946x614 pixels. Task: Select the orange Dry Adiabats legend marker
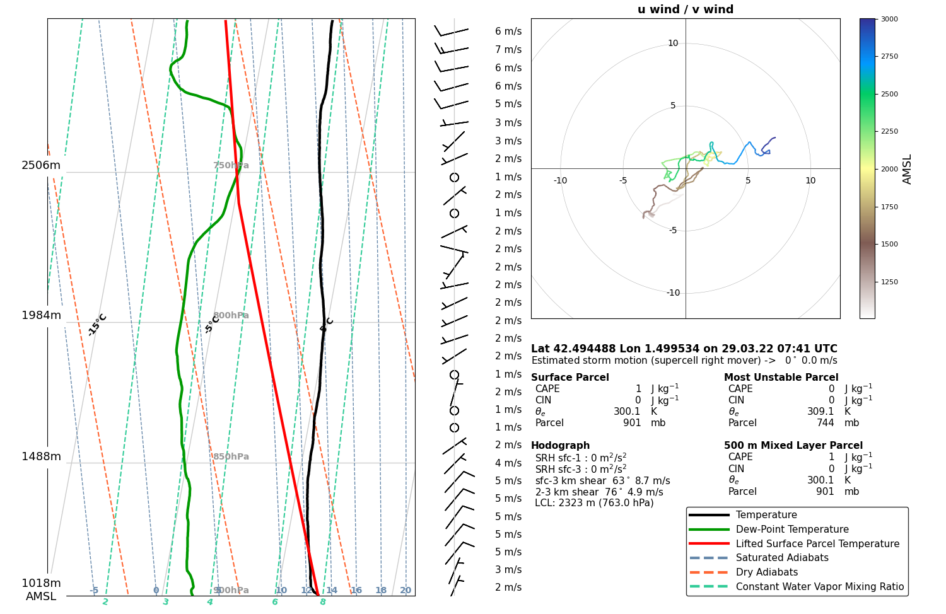pos(709,572)
